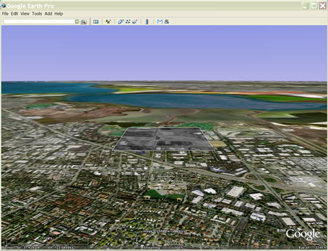Click the ruler measure tool icon
328x251 pixels.
[x=147, y=22]
